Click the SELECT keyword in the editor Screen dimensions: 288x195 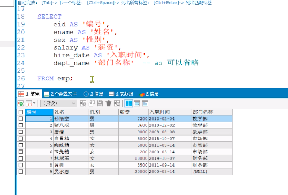[x=49, y=17]
